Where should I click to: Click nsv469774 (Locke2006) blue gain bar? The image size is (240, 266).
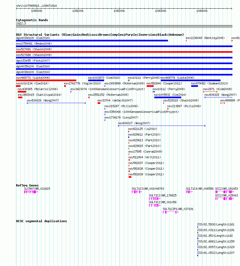click(x=191, y=80)
